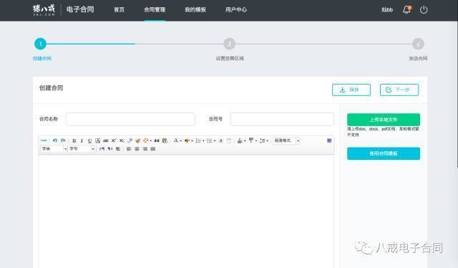Viewport: 458px width, 268px height.
Task: Click the auto typeset icon
Action: [x=145, y=140]
